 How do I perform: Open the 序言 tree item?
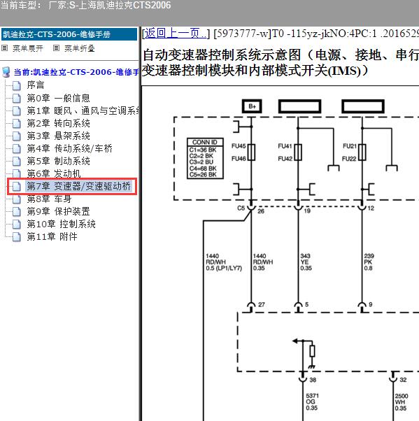[36, 85]
